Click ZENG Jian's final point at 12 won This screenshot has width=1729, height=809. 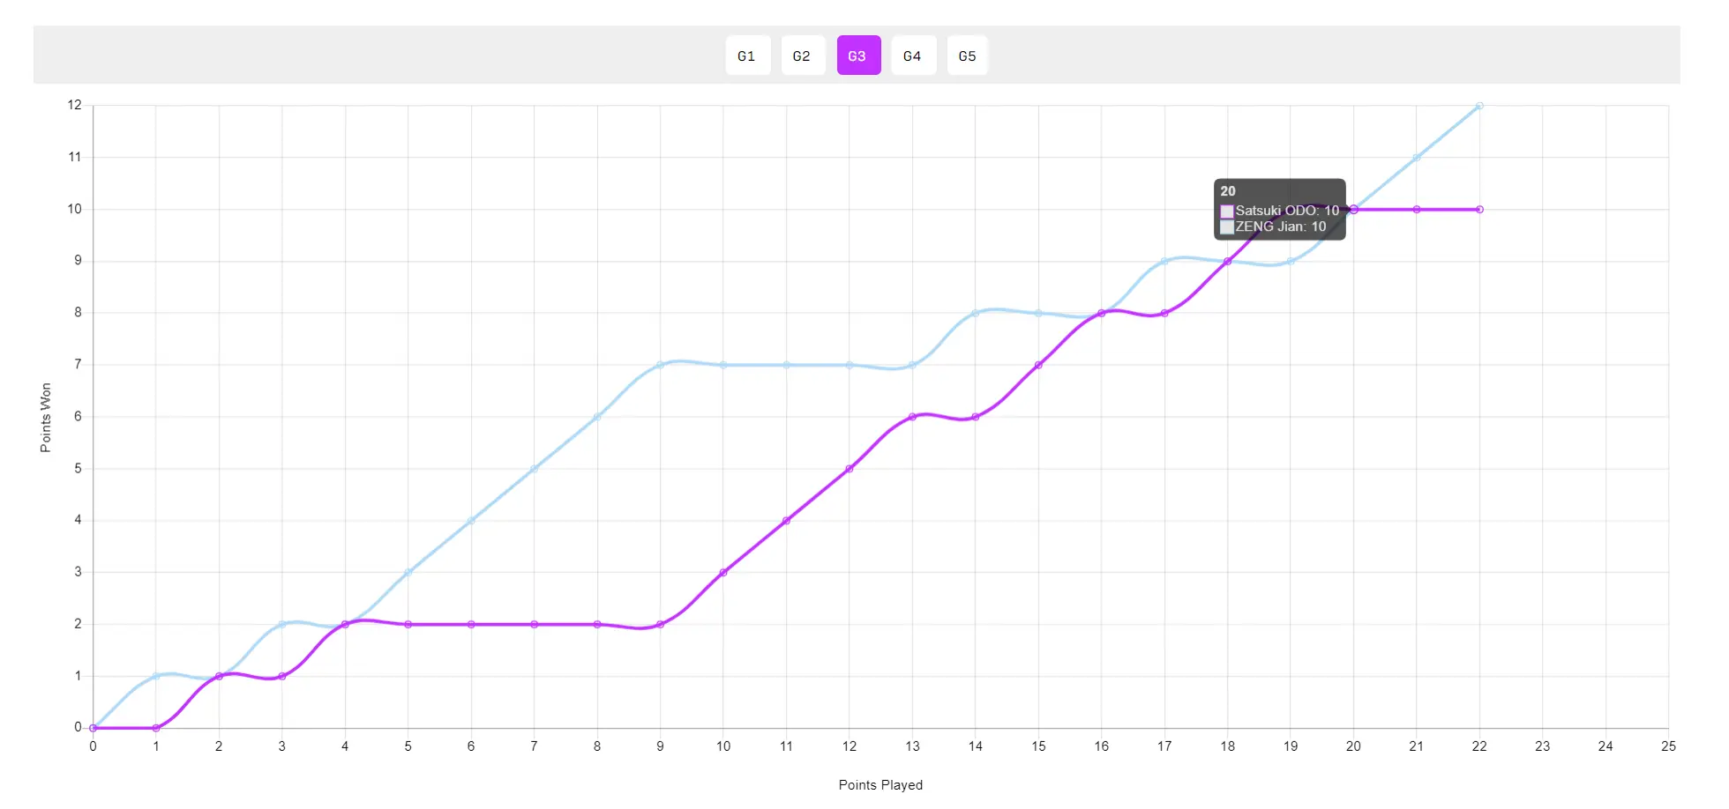coord(1479,106)
